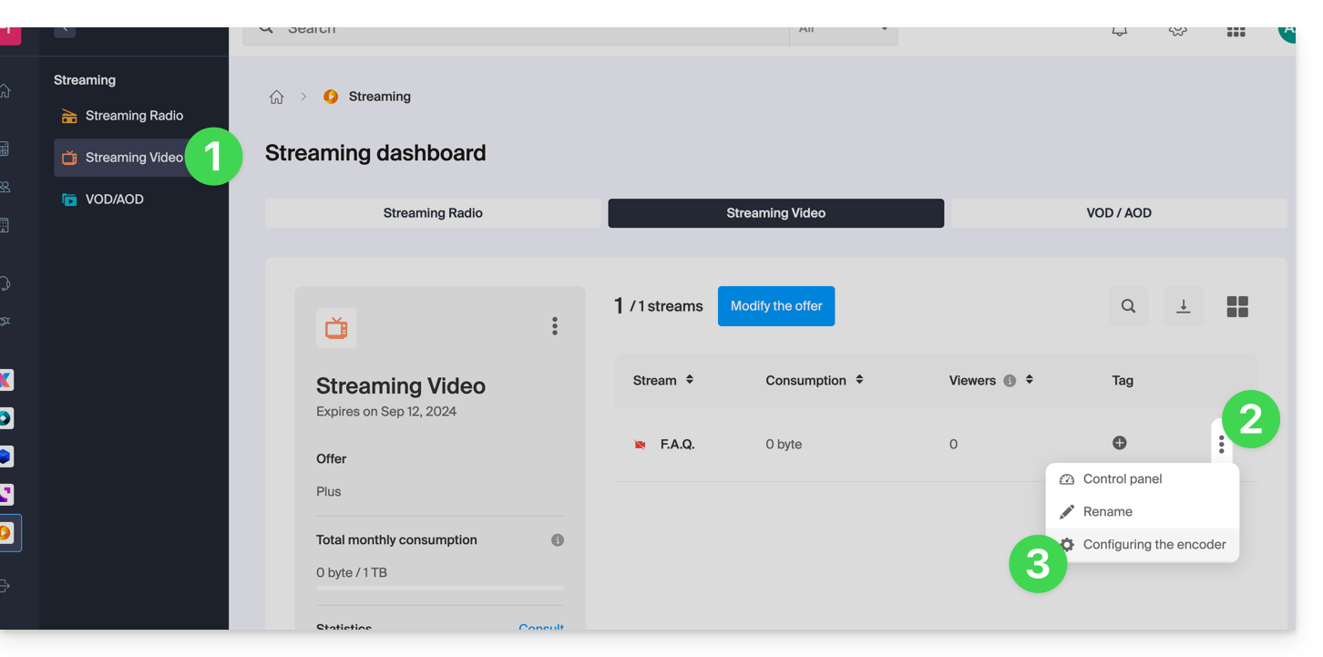Click the download export icon
Image resolution: width=1323 pixels, height=657 pixels.
pyautogui.click(x=1183, y=306)
